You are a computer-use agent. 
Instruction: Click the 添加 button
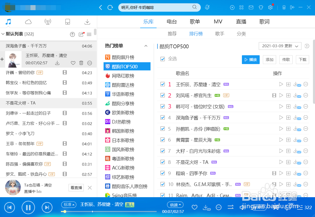pos(270,60)
